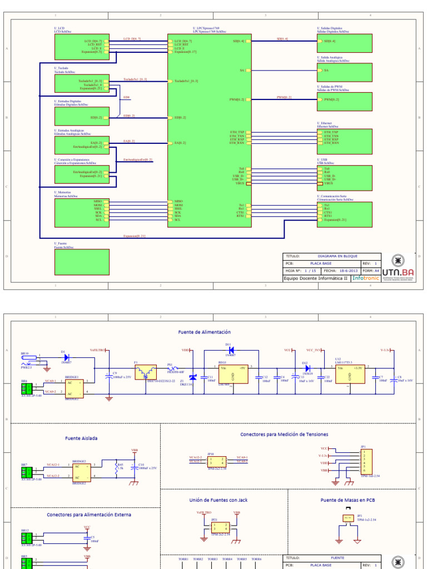Click the JP1 six-pin header component
427x569 pixels.
pos(366,462)
